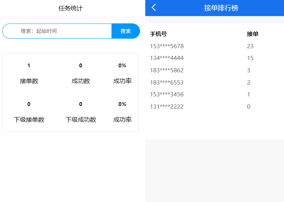284x202 pixels.
Task: Click the value above 成功数
Action: pos(80,65)
